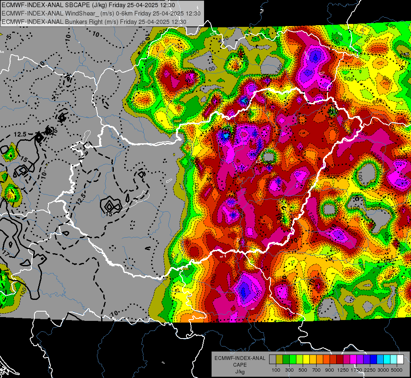411x378 pixels.
Task: Click the dark red legend swatch
Action: point(340,359)
